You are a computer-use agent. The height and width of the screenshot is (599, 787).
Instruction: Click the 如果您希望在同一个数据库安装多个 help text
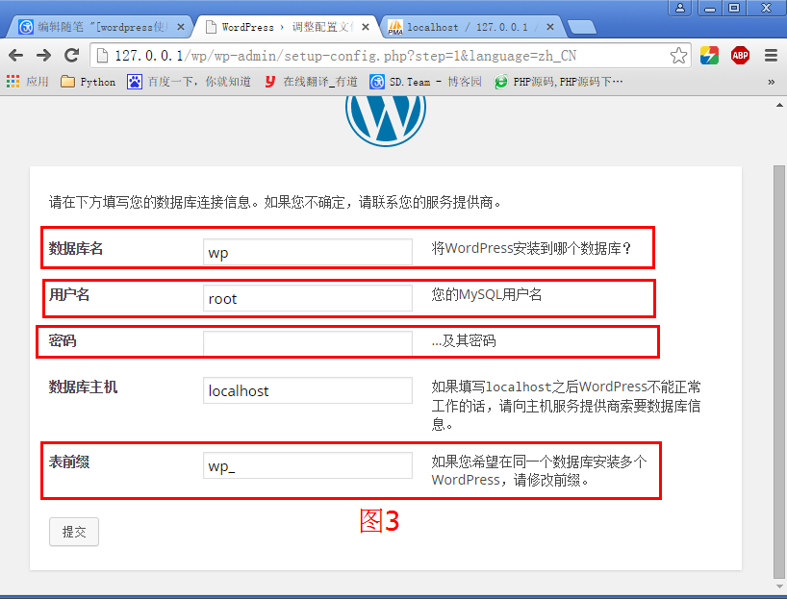539,470
